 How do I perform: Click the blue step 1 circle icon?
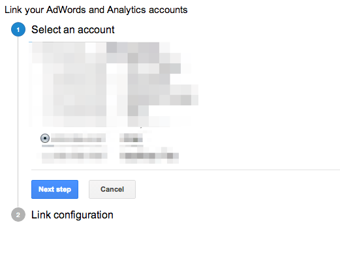[18, 29]
